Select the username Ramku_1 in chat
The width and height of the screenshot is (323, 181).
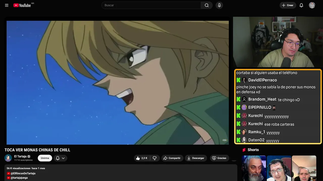coord(257,132)
